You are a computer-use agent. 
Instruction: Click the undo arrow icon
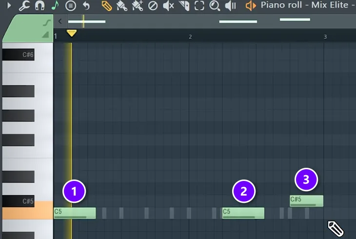86,6
